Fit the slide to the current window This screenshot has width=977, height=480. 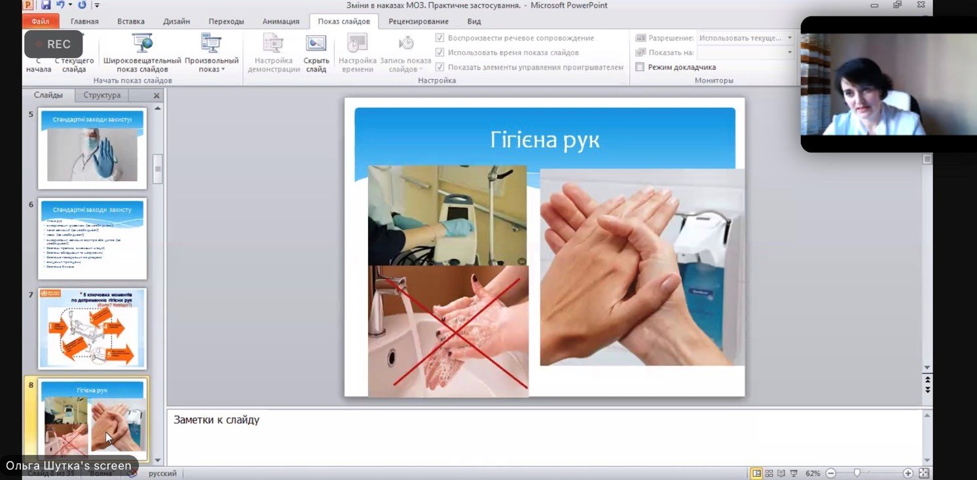(x=924, y=473)
